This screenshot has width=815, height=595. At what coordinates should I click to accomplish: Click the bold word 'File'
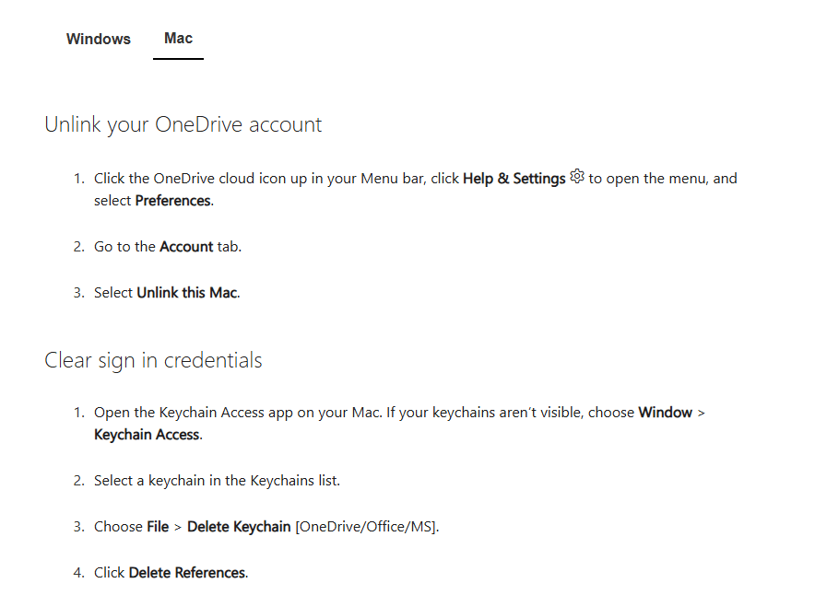[x=158, y=527]
